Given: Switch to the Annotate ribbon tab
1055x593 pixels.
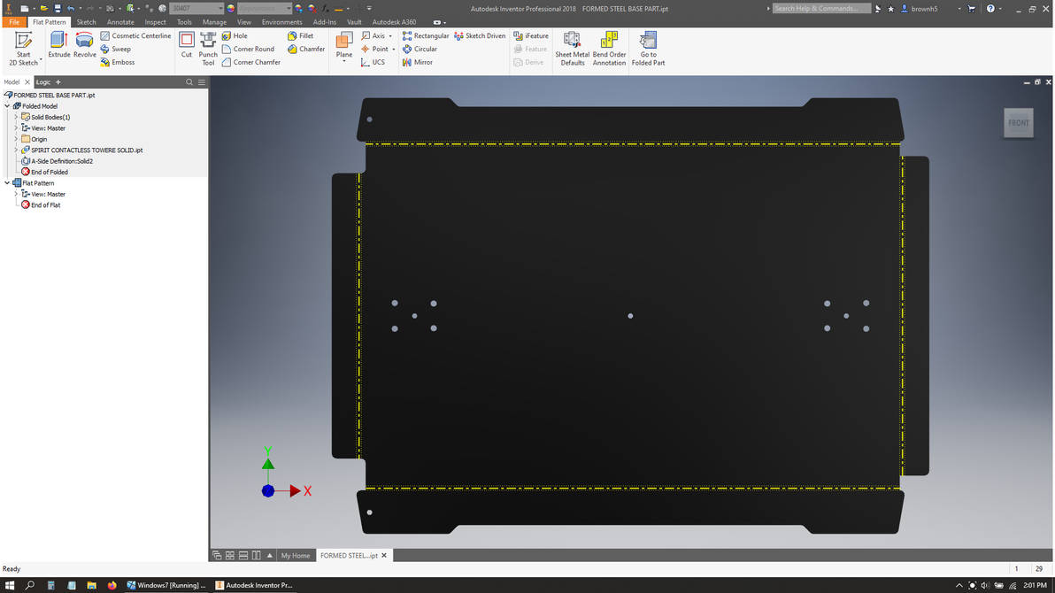Looking at the screenshot, I should [x=120, y=22].
